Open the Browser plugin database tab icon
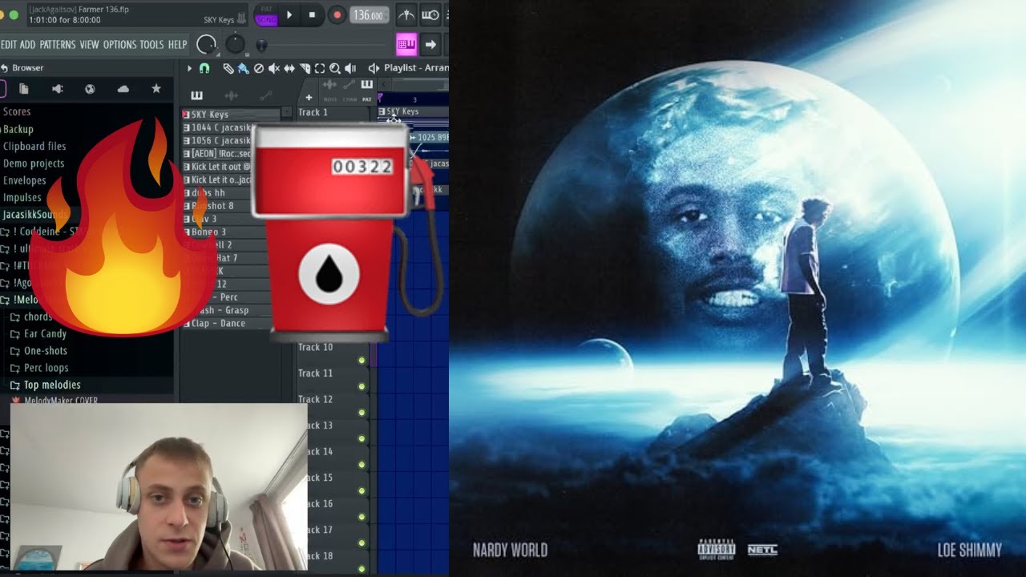This screenshot has height=577, width=1026. (58, 89)
